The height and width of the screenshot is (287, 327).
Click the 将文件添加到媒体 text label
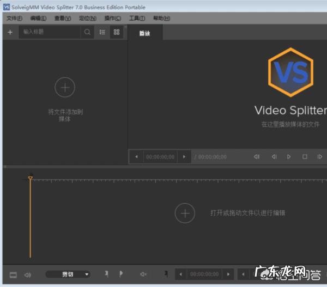click(65, 115)
